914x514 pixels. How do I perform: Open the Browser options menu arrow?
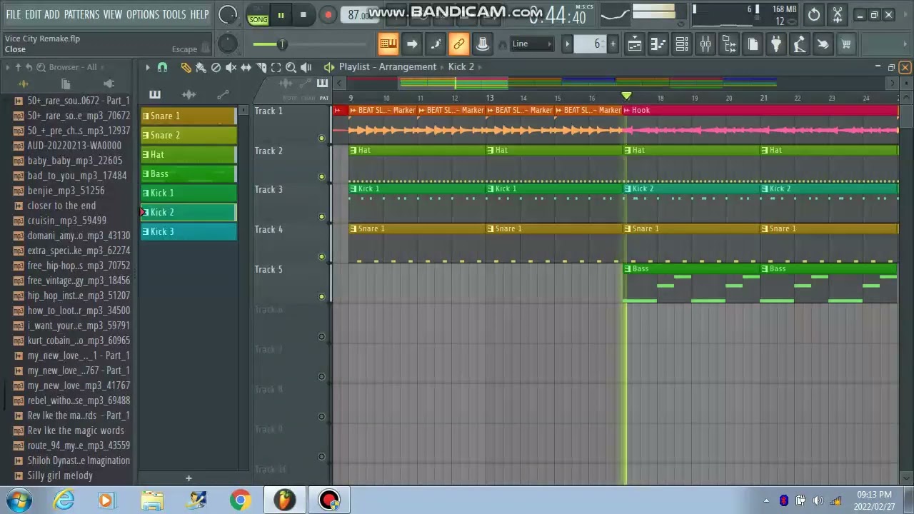click(x=8, y=68)
